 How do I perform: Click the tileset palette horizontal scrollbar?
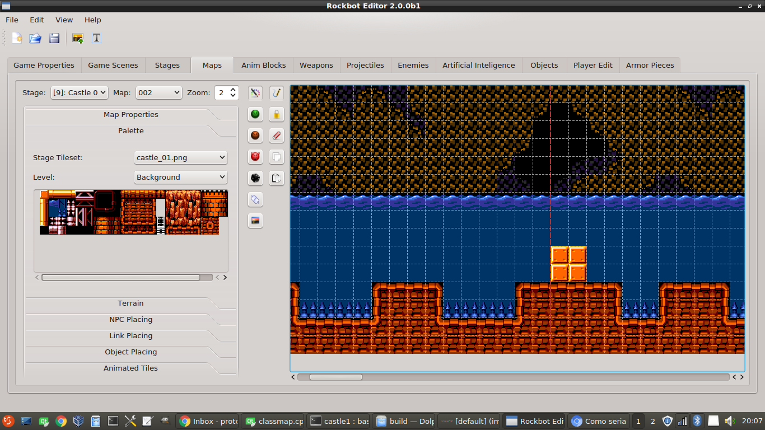(x=120, y=277)
